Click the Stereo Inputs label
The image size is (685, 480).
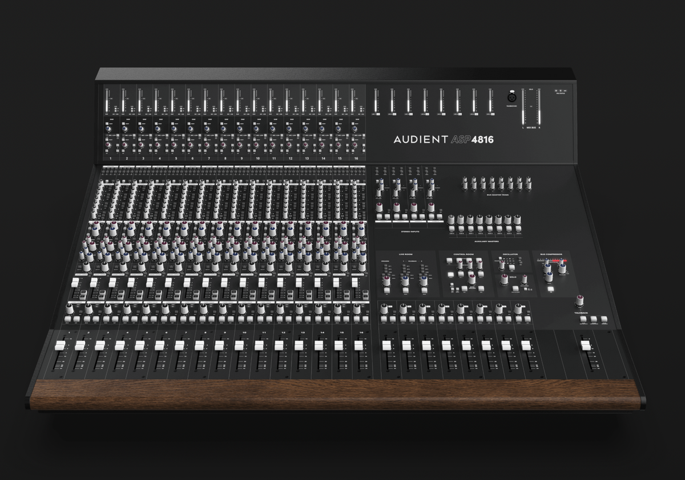click(410, 231)
